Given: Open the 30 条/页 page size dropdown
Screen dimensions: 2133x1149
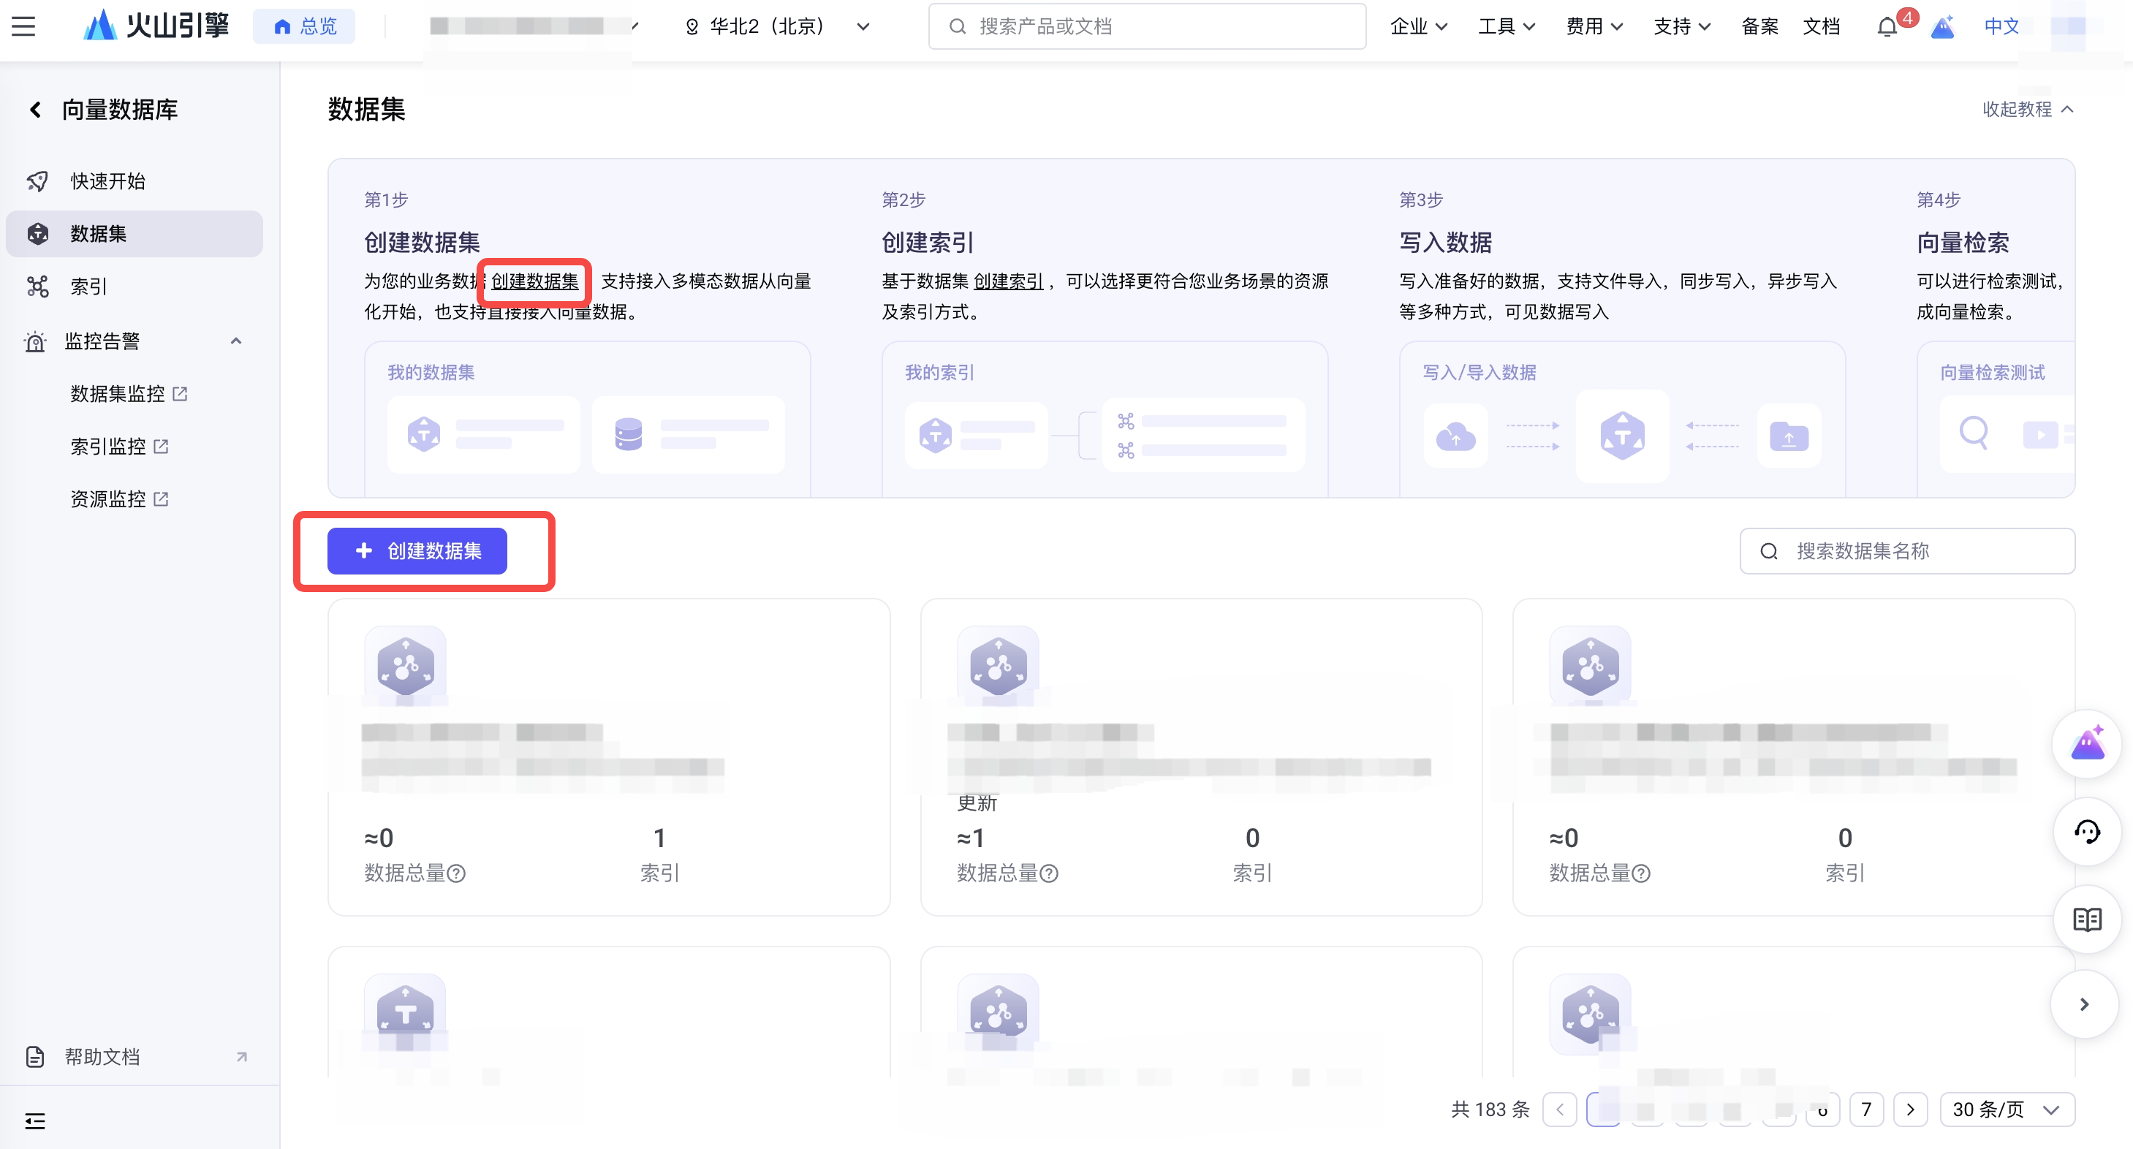Looking at the screenshot, I should point(2006,1110).
